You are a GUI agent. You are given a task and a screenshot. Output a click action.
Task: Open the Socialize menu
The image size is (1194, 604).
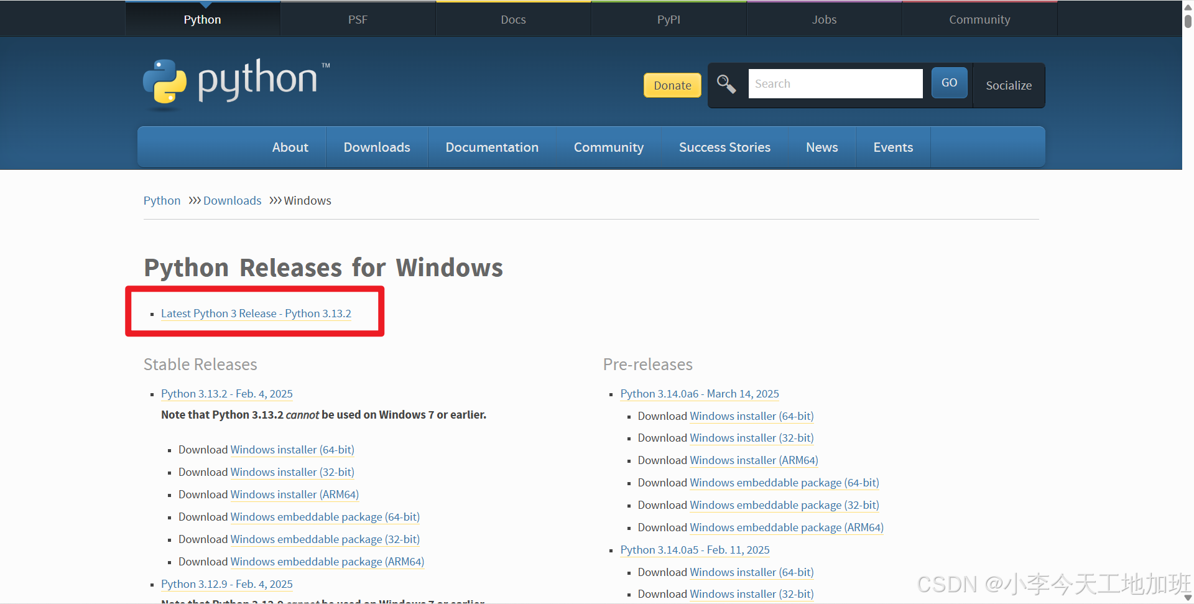tap(1009, 85)
